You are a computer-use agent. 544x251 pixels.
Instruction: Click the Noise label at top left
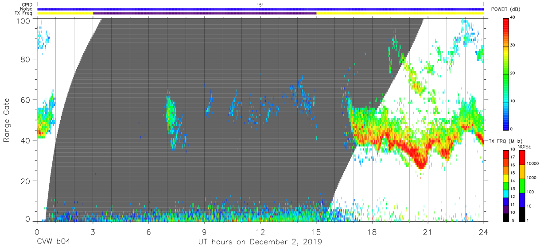26,9
